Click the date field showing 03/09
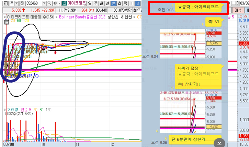The height and width of the screenshot is (147, 249). coord(245,3)
